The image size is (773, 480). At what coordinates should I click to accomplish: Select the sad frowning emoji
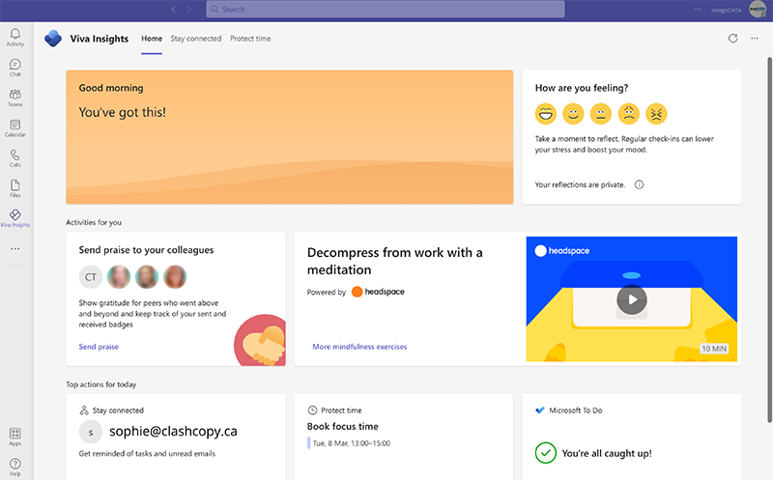(x=629, y=114)
